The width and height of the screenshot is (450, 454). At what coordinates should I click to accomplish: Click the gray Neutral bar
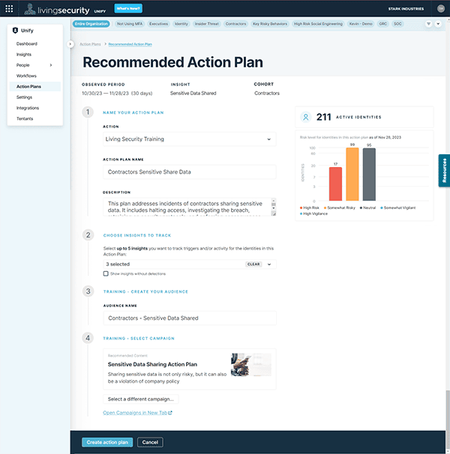click(x=369, y=175)
